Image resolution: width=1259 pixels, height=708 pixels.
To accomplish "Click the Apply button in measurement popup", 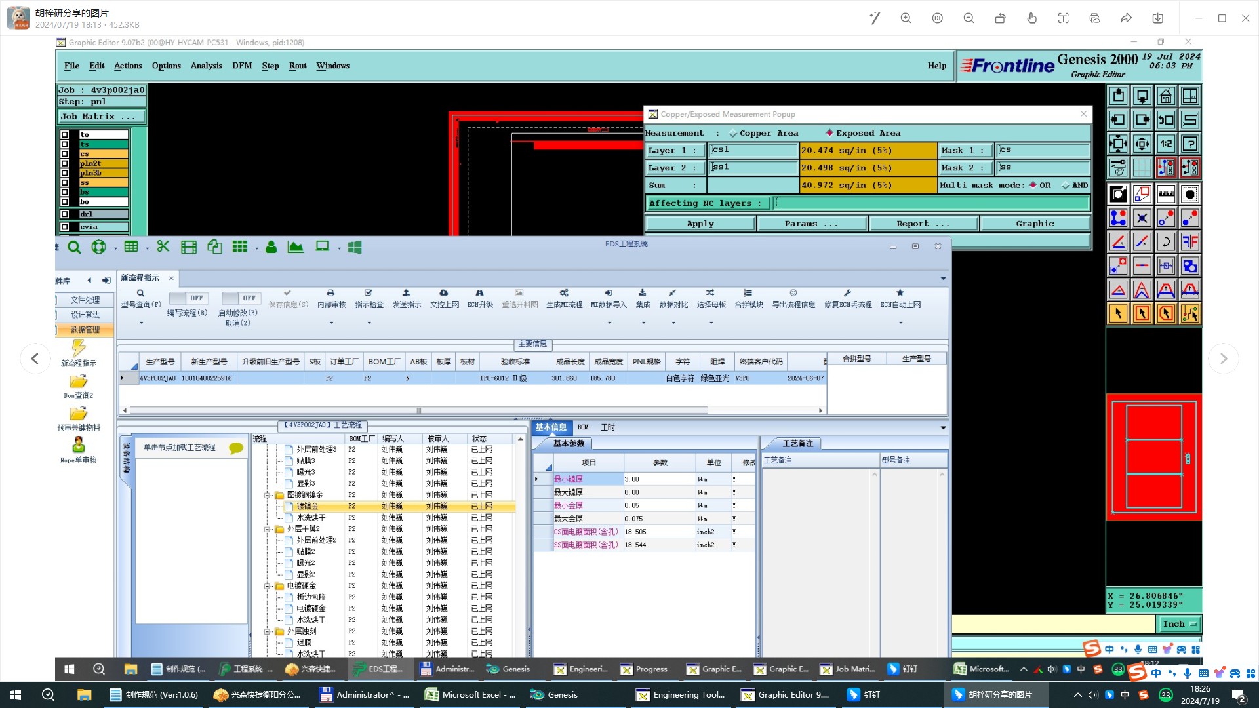I will pyautogui.click(x=700, y=224).
